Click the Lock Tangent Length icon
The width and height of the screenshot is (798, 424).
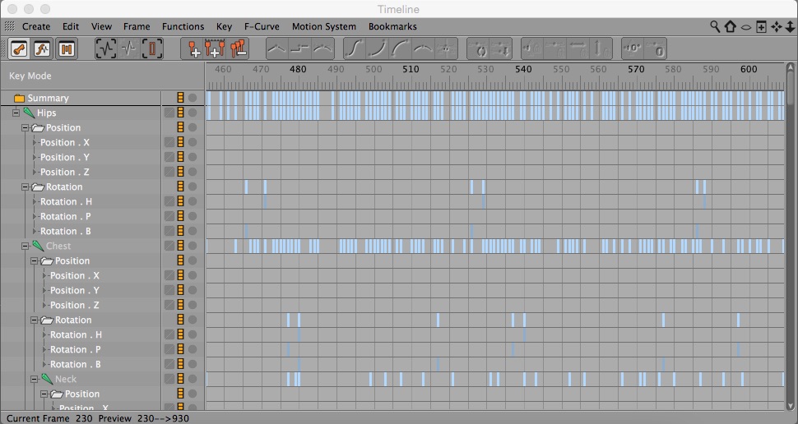pyautogui.click(x=555, y=48)
